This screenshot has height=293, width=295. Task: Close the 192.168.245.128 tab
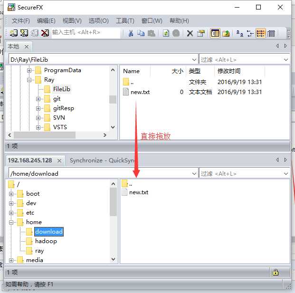click(x=59, y=161)
